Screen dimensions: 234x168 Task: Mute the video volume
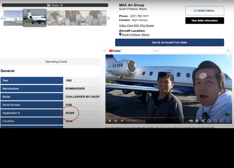122,121
